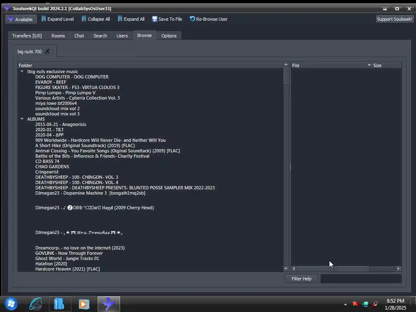Select Hardcore Heaven (2021) [FLAC] folder
Image resolution: width=416 pixels, height=312 pixels.
coord(67,269)
